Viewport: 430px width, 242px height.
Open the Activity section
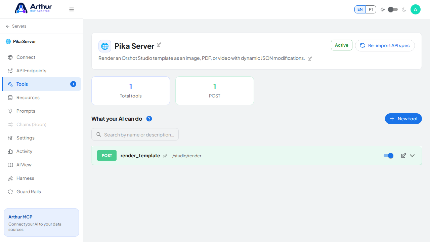(41, 151)
